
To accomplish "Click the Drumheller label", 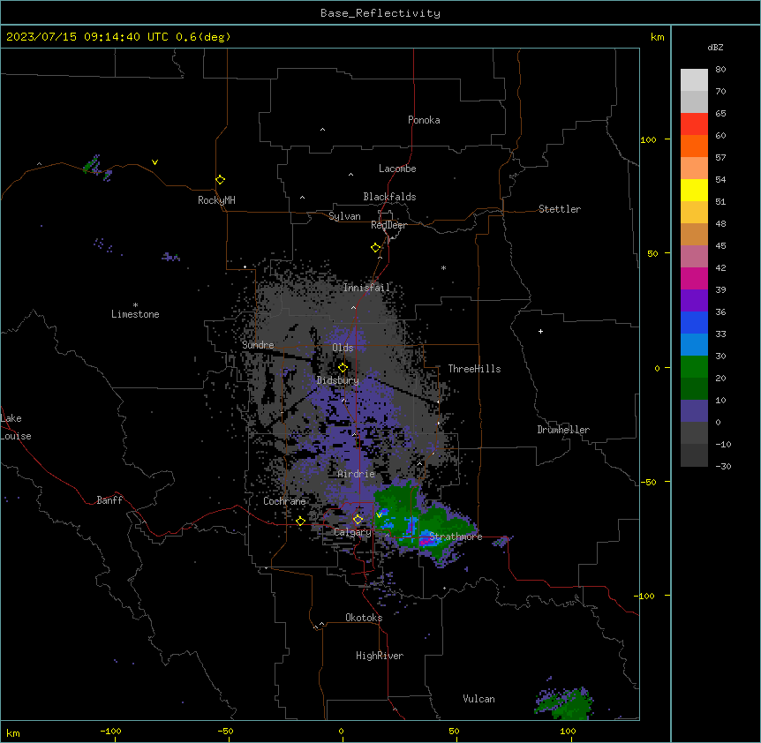I will 563,430.
